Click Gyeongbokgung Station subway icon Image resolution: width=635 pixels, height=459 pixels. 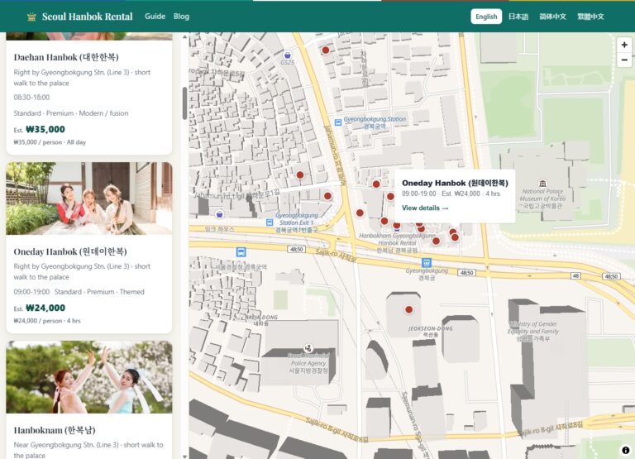coord(338,122)
